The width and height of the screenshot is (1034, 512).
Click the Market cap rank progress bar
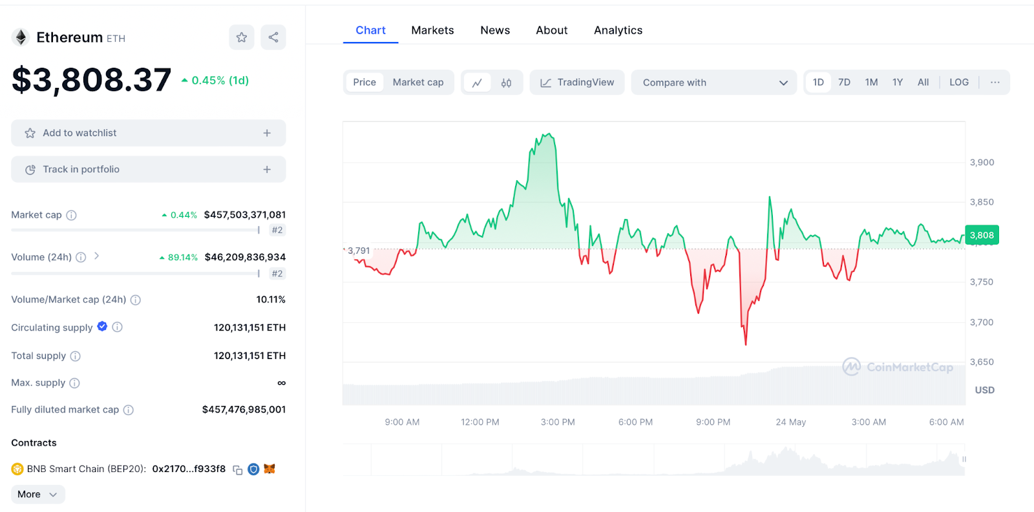(136, 230)
